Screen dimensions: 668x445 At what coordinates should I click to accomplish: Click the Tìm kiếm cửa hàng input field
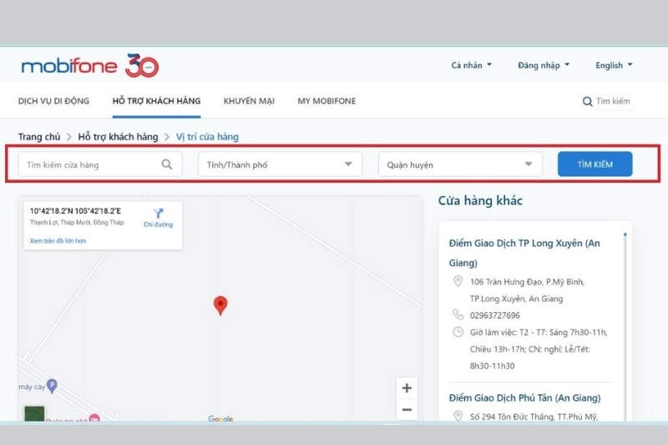pyautogui.click(x=100, y=164)
